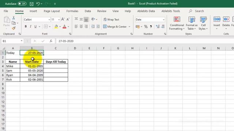Viewport: 234px width, 131px height.
Task: Open Alignment group dialog launcher
Action: point(132,34)
